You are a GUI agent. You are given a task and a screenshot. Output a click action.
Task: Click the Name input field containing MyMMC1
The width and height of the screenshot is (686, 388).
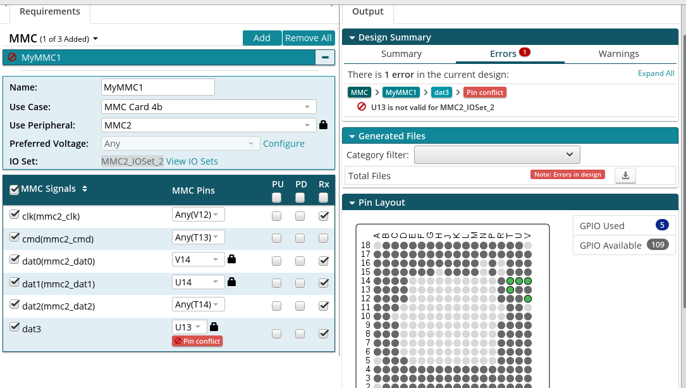[157, 87]
